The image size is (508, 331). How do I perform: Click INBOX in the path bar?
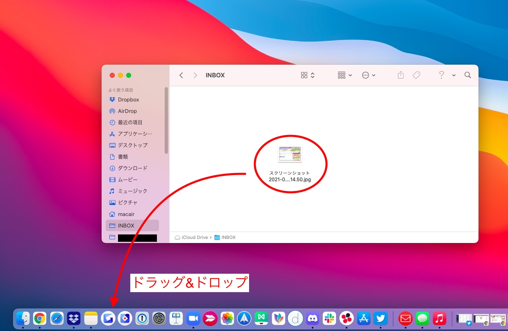(x=225, y=237)
